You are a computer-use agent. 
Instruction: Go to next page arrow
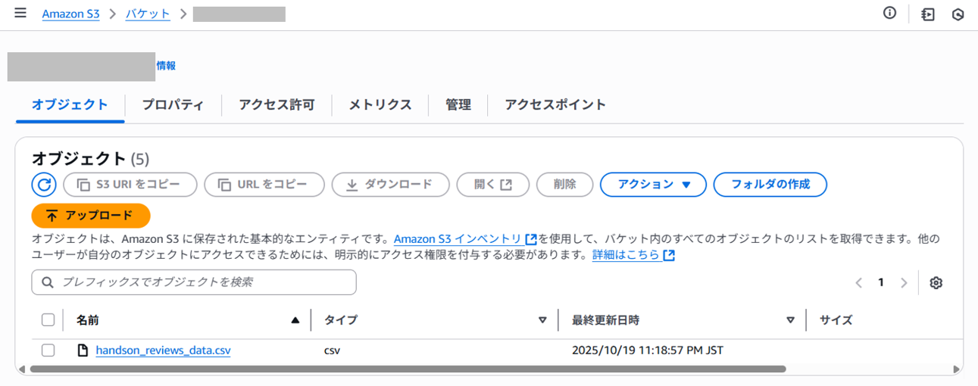[904, 282]
